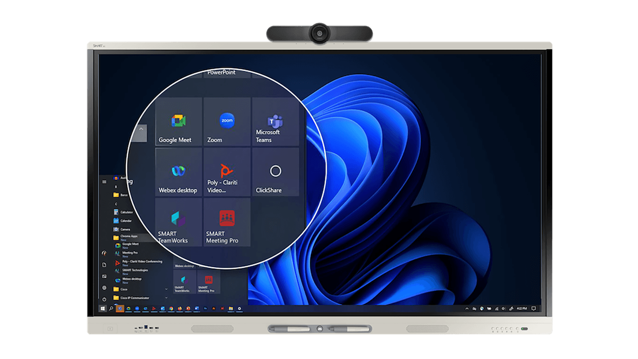Open Camera from the app list
Viewport: 638px width, 359px height.
point(122,229)
